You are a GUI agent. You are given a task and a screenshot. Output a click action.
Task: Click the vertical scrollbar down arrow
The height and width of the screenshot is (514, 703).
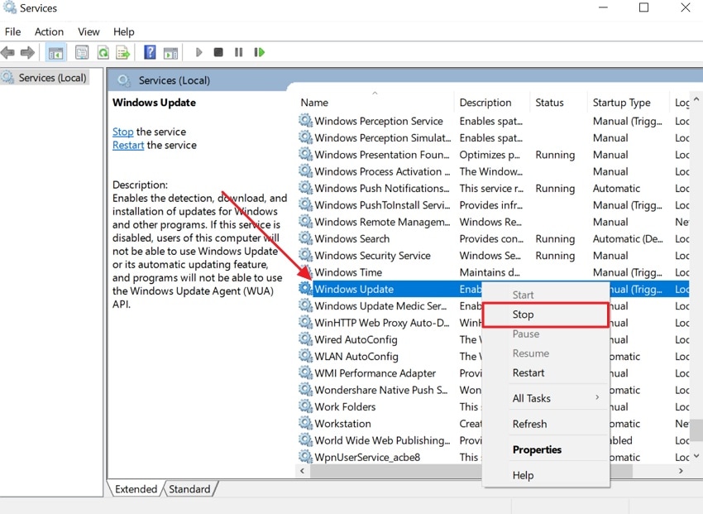tap(696, 455)
